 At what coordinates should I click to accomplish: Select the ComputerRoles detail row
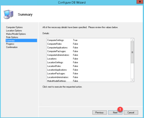point(88,44)
